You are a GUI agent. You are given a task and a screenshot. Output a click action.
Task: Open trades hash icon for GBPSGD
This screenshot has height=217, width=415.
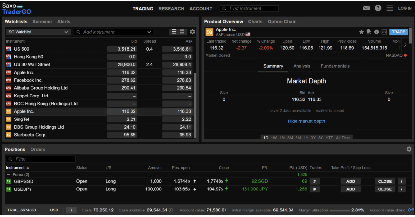314,181
